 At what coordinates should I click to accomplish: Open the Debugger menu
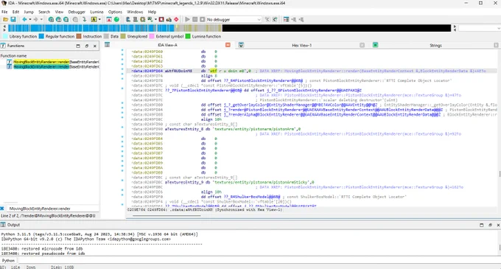coord(77,12)
